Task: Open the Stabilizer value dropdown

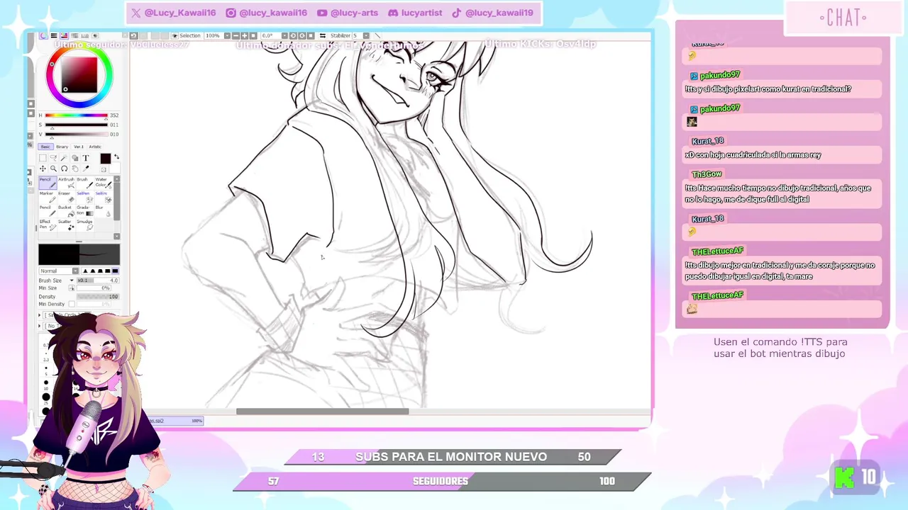Action: [x=366, y=35]
